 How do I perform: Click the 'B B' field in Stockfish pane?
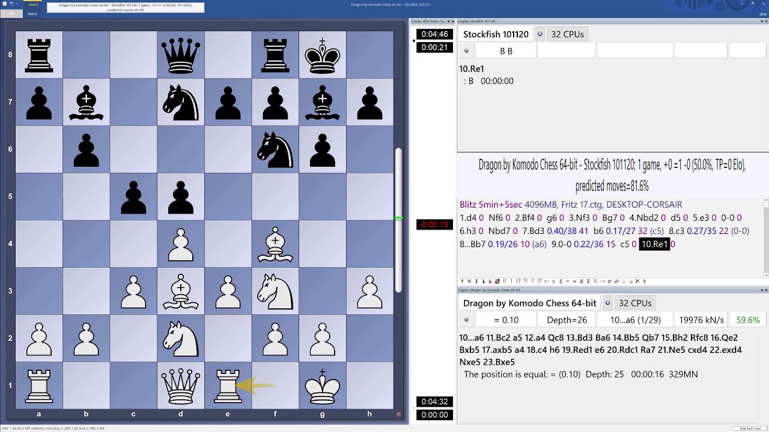[x=506, y=51]
